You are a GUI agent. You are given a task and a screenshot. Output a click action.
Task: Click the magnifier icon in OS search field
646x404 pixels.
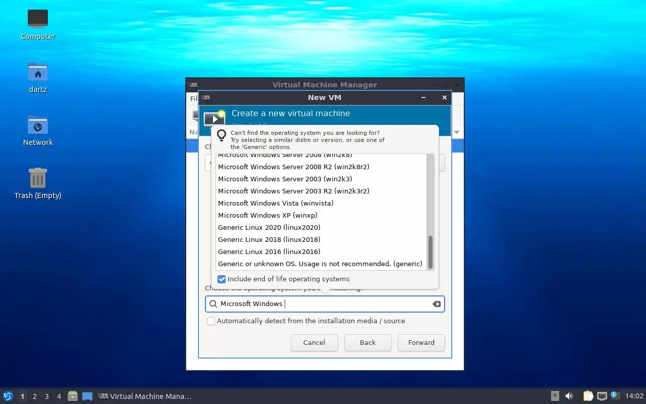tap(213, 304)
